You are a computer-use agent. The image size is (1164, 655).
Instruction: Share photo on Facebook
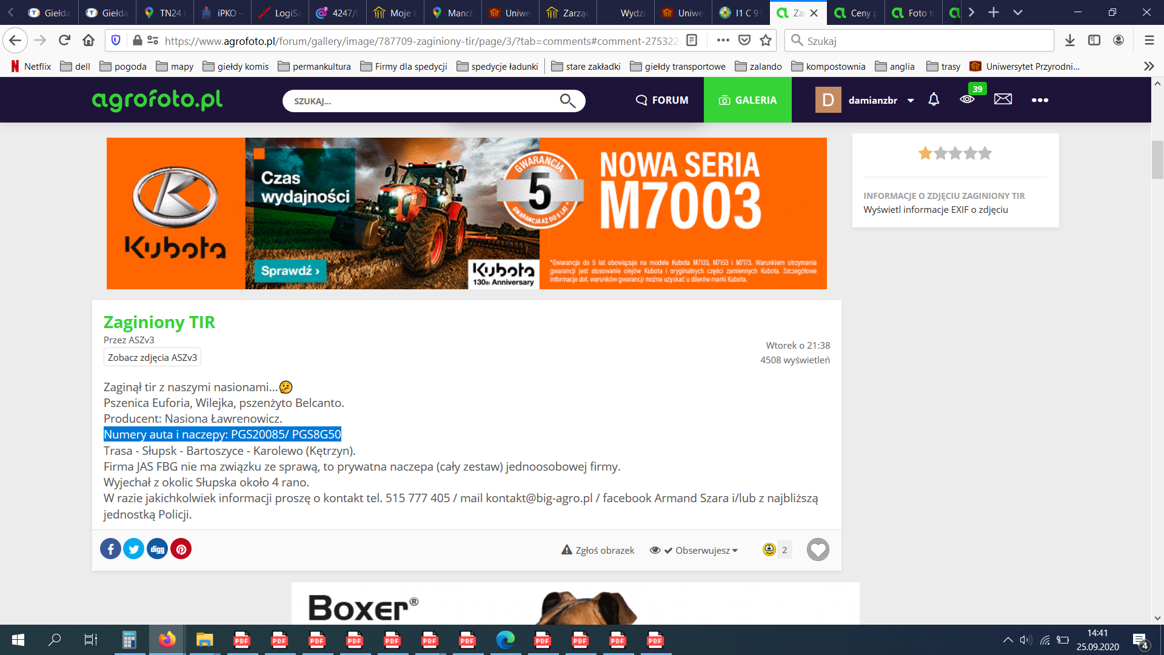(x=110, y=549)
